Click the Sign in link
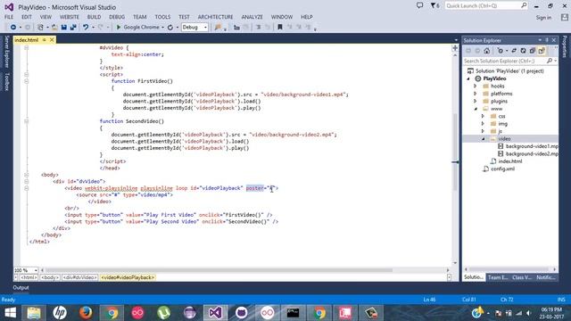This screenshot has width=571, height=321. pos(543,18)
